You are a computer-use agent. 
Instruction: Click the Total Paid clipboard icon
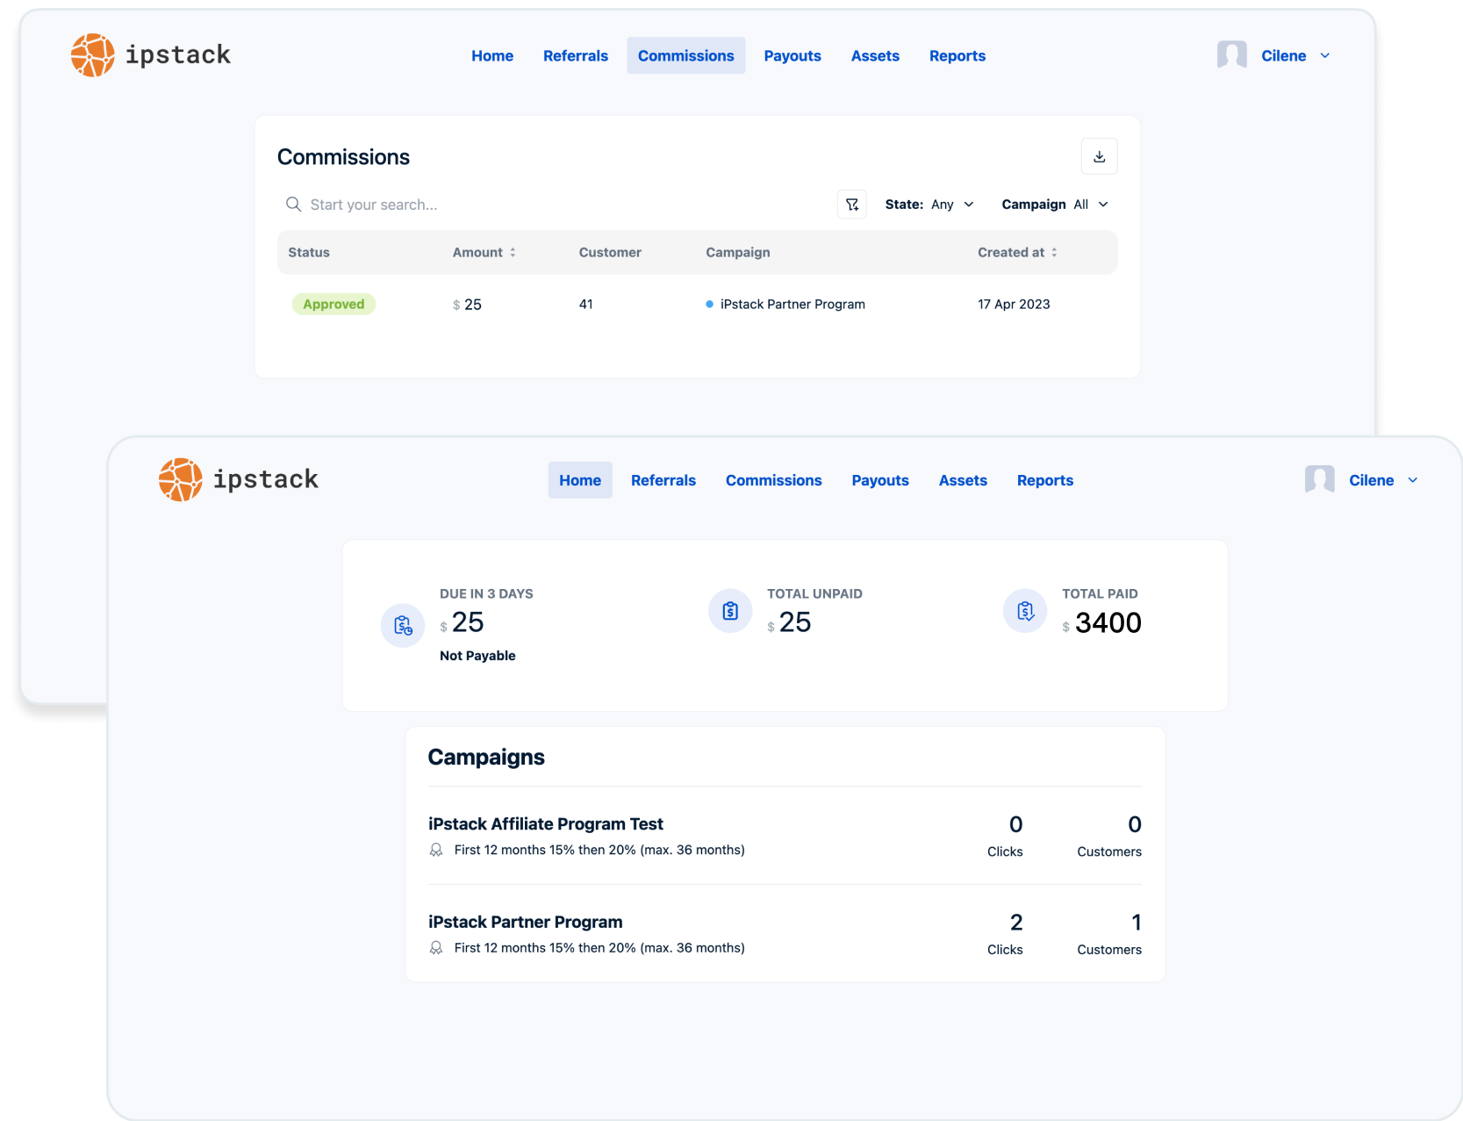coord(1025,611)
